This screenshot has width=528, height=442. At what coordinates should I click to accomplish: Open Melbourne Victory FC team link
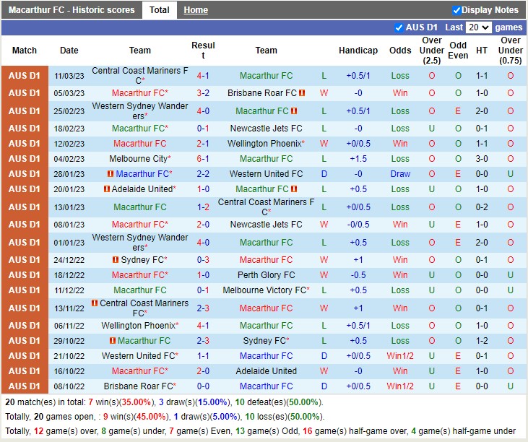[x=264, y=290]
